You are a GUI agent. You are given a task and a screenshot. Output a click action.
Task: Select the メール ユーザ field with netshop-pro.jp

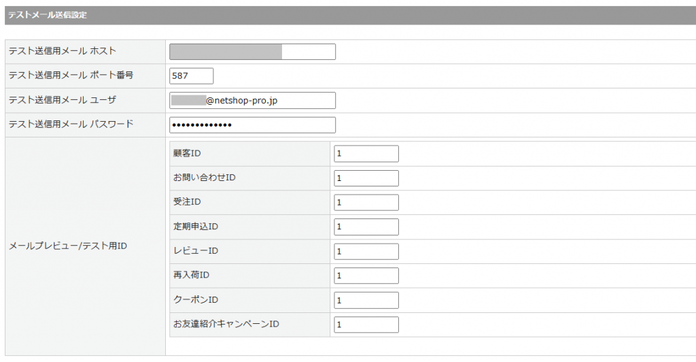pos(252,101)
